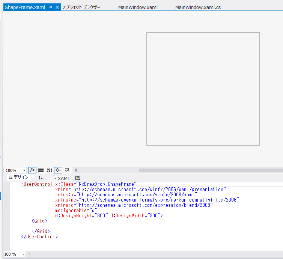Click the speech bubble annotation icon
The height and width of the screenshot is (259, 283).
click(x=67, y=170)
